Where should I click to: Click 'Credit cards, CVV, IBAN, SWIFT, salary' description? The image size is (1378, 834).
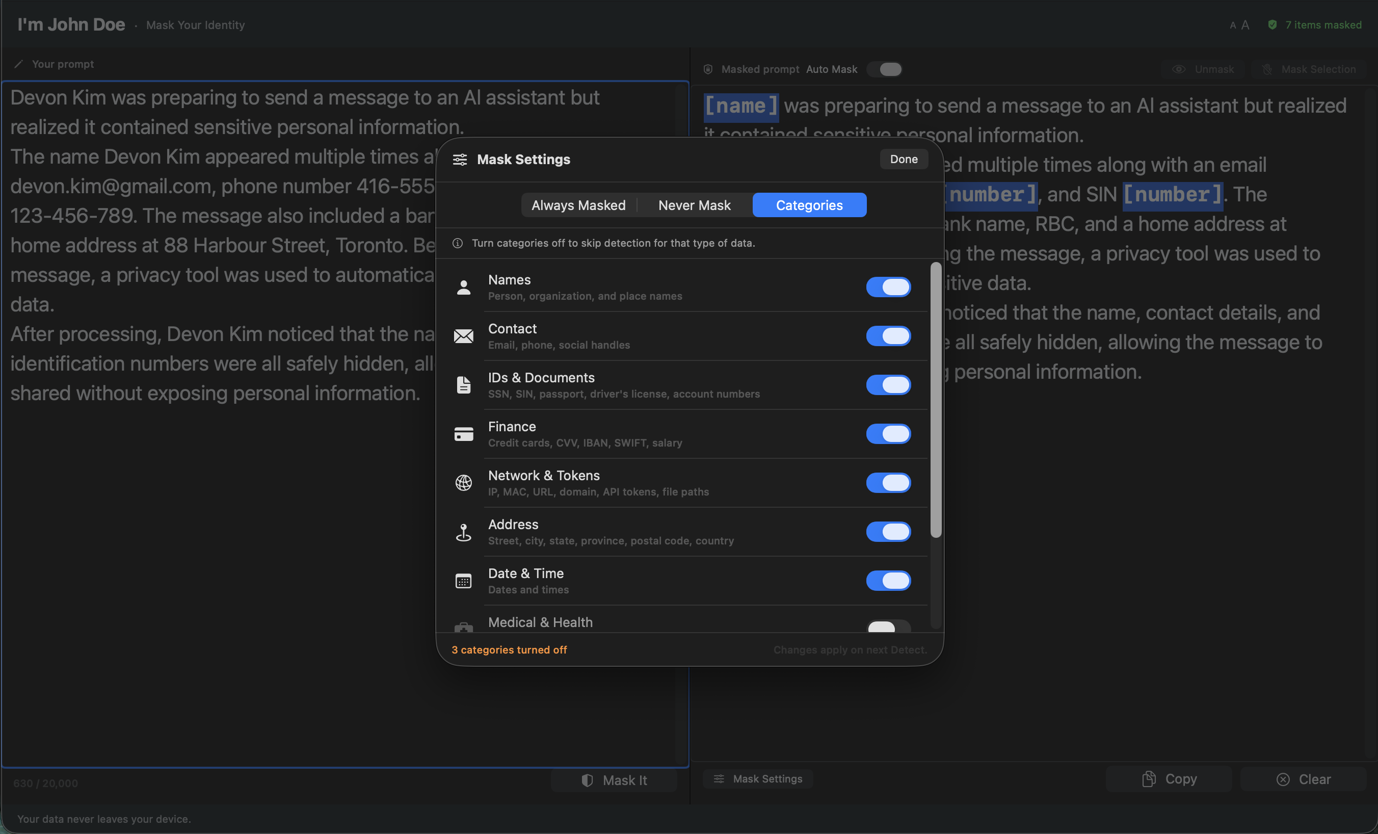[585, 443]
